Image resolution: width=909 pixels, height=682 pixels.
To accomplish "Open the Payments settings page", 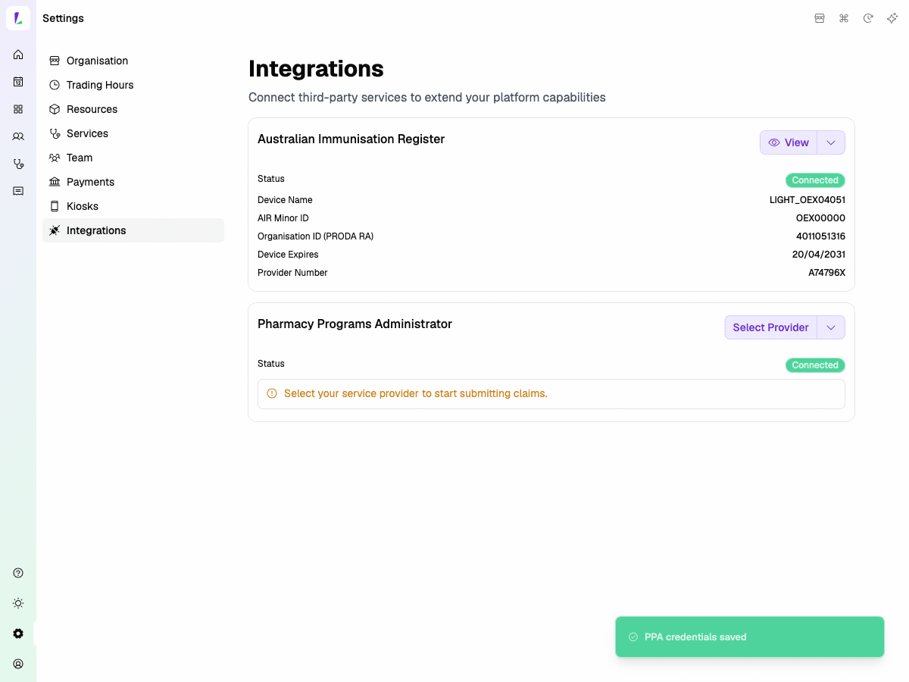I will click(133, 182).
